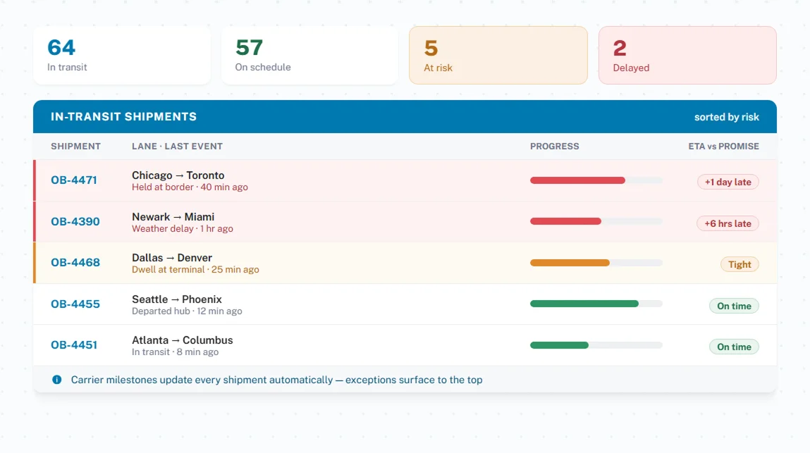The height and width of the screenshot is (453, 810).
Task: Click the sorted by risk label
Action: click(x=726, y=117)
